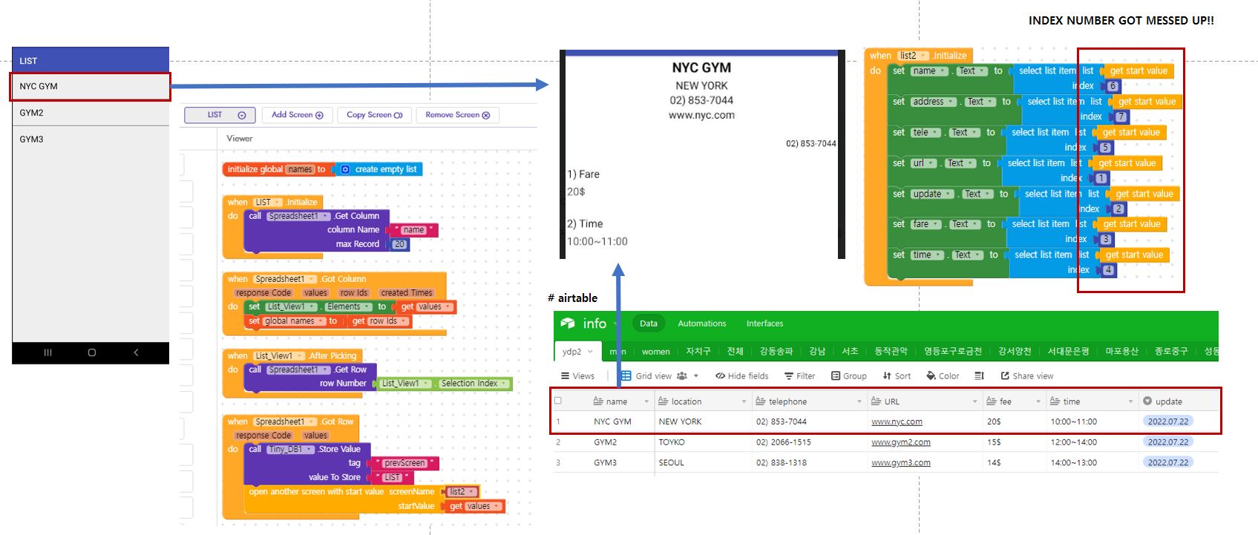Viewport: 1258px width, 535px height.
Task: Open the Views sidebar hamburger icon
Action: (x=566, y=376)
